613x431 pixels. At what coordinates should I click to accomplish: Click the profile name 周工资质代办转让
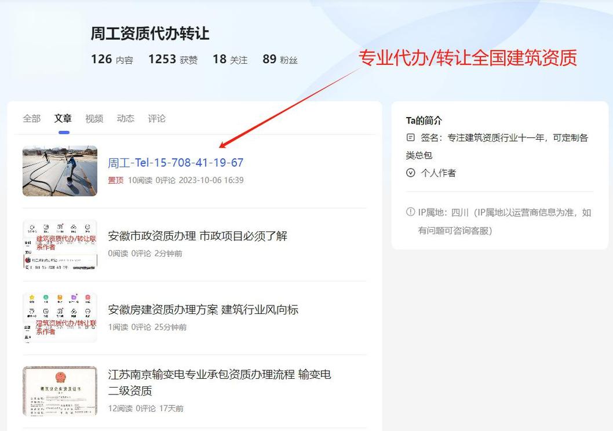150,34
